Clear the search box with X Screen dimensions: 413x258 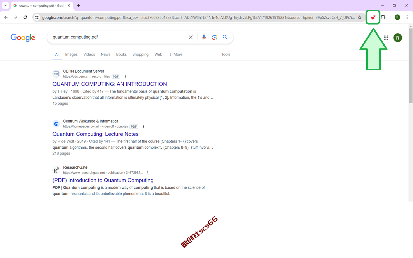[191, 37]
